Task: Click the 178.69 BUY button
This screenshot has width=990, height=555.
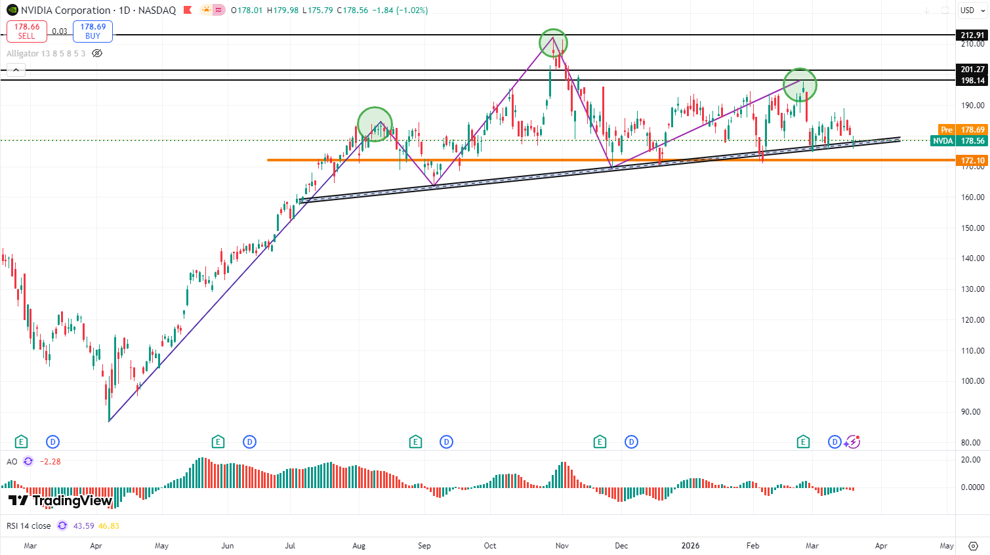Action: point(93,31)
